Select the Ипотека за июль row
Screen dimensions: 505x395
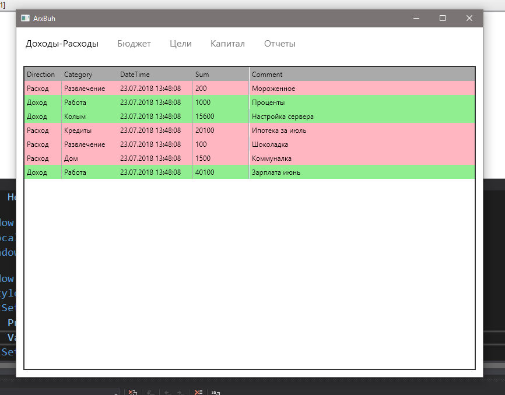[279, 131]
